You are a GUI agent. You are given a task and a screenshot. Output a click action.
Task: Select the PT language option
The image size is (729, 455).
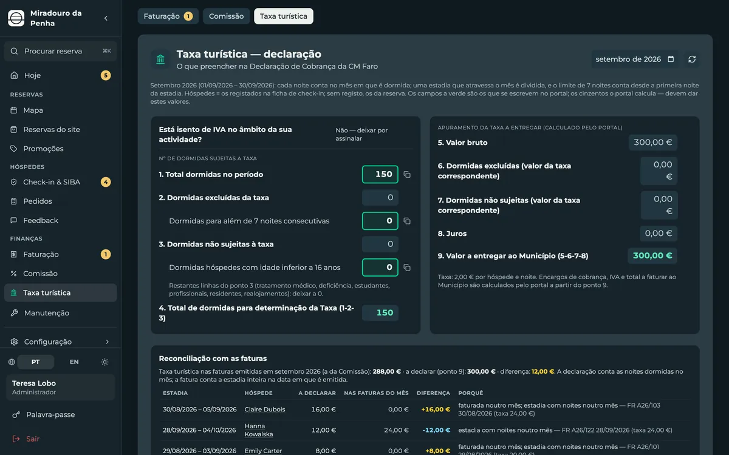36,362
